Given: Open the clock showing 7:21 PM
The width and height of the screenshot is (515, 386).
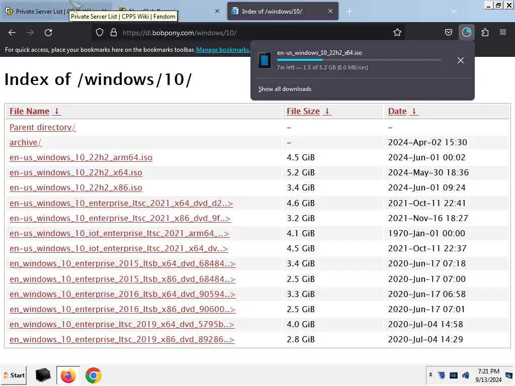Looking at the screenshot, I should [x=488, y=375].
